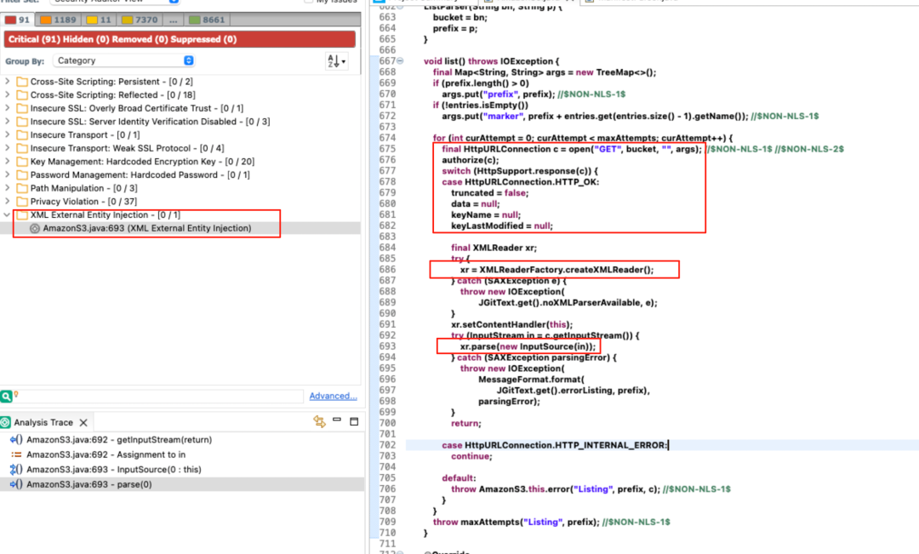
Task: Open the A-Z sort order dropdown
Action: [336, 61]
